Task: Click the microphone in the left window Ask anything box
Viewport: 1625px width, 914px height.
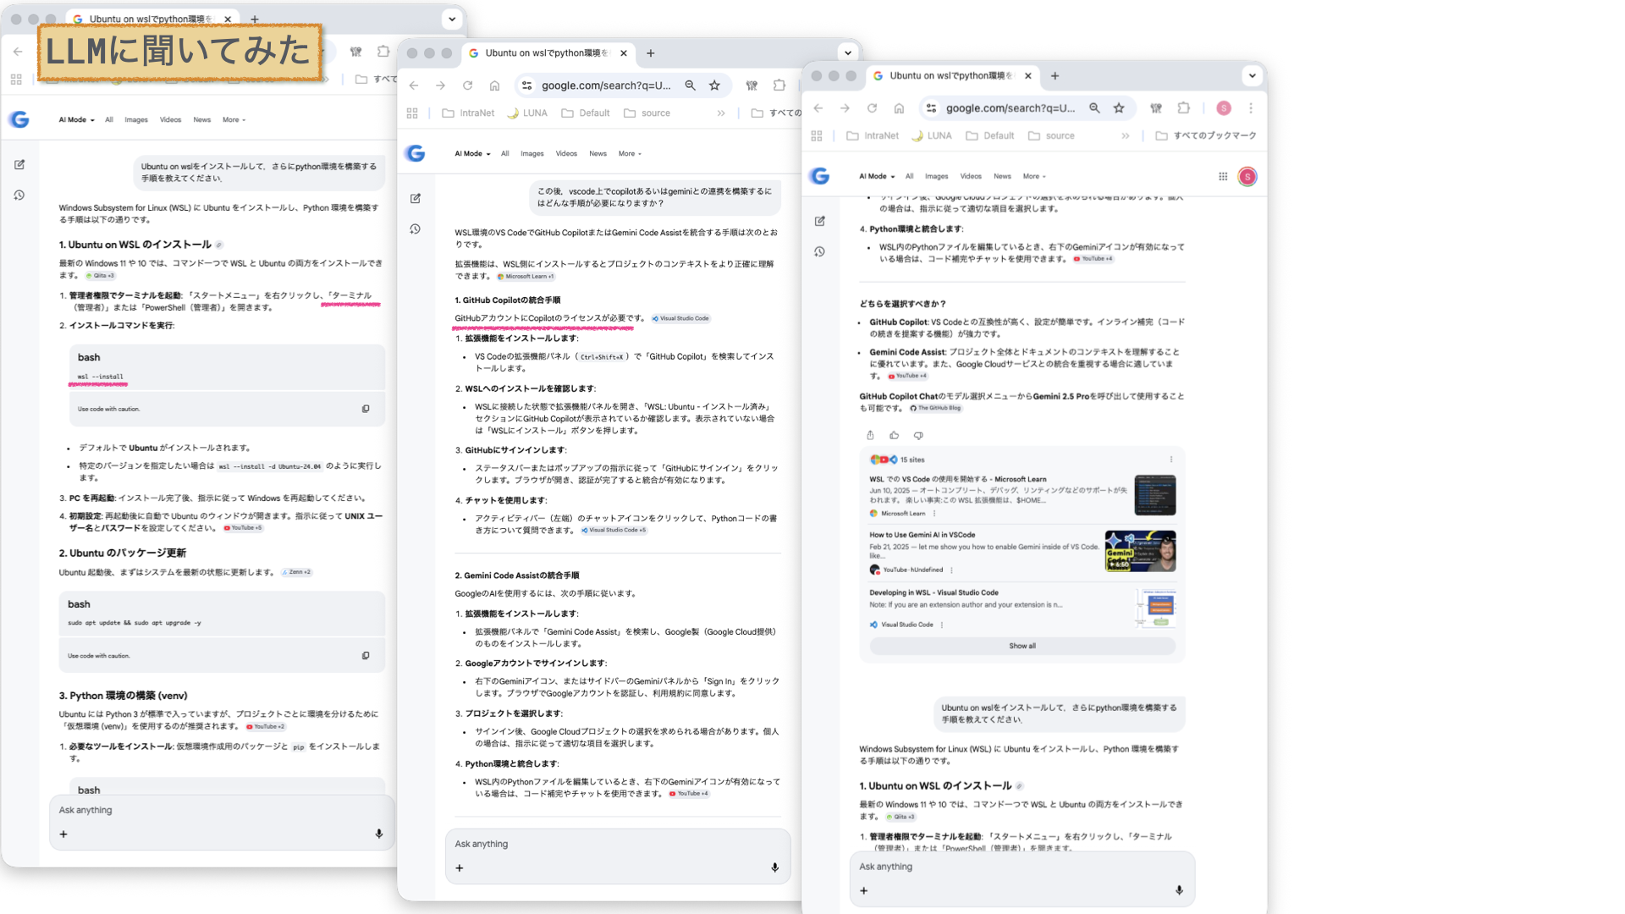Action: point(379,834)
